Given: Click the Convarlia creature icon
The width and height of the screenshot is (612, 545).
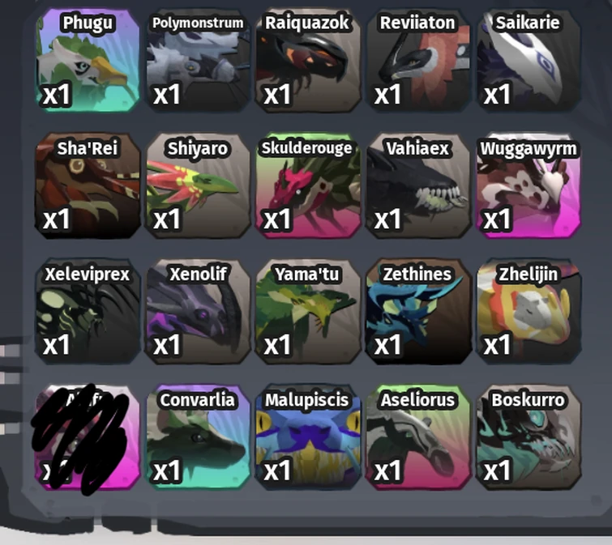Looking at the screenshot, I should coord(198,437).
